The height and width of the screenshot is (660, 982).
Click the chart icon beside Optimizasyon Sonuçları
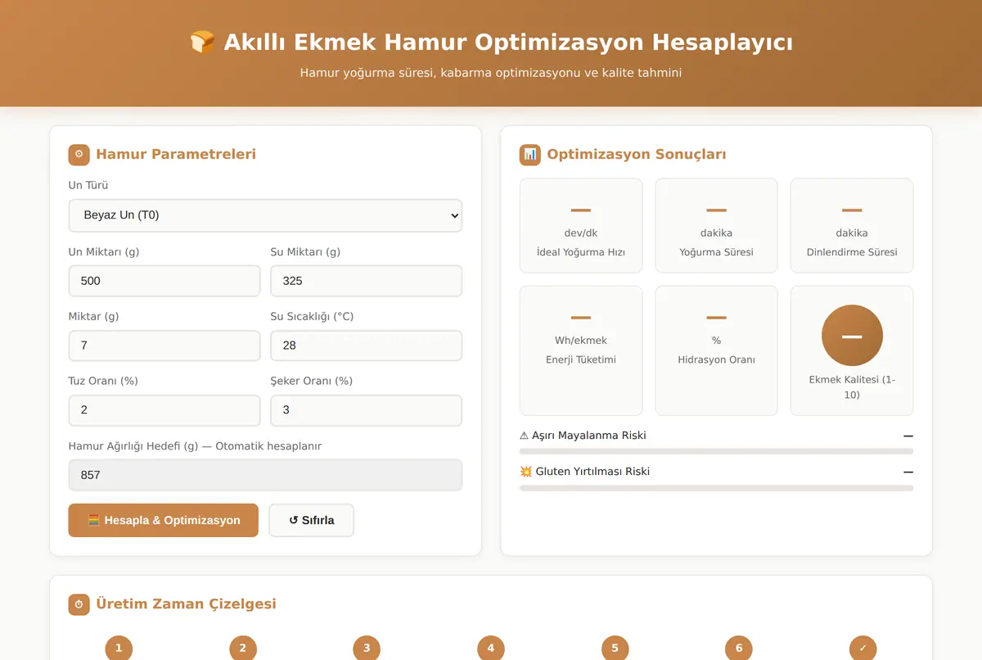(529, 154)
